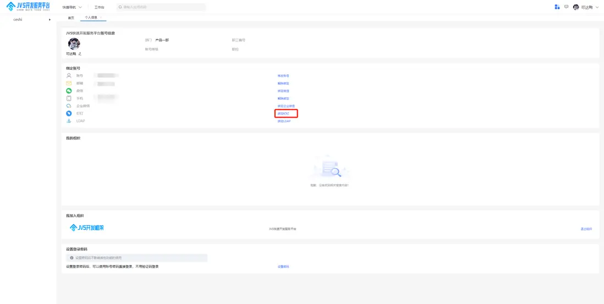Click 解除绑定 in the 邮箱 row
This screenshot has height=304, width=604.
click(283, 84)
